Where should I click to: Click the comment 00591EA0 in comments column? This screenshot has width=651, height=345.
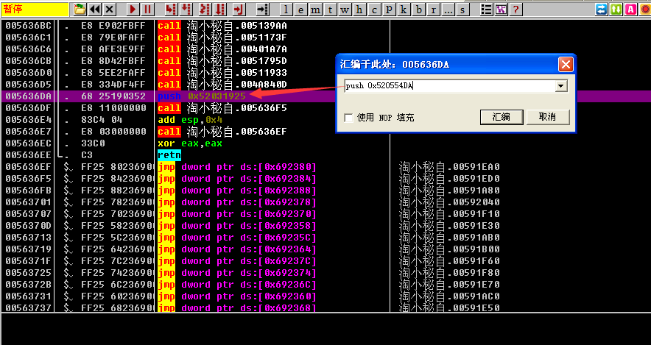pyautogui.click(x=449, y=167)
